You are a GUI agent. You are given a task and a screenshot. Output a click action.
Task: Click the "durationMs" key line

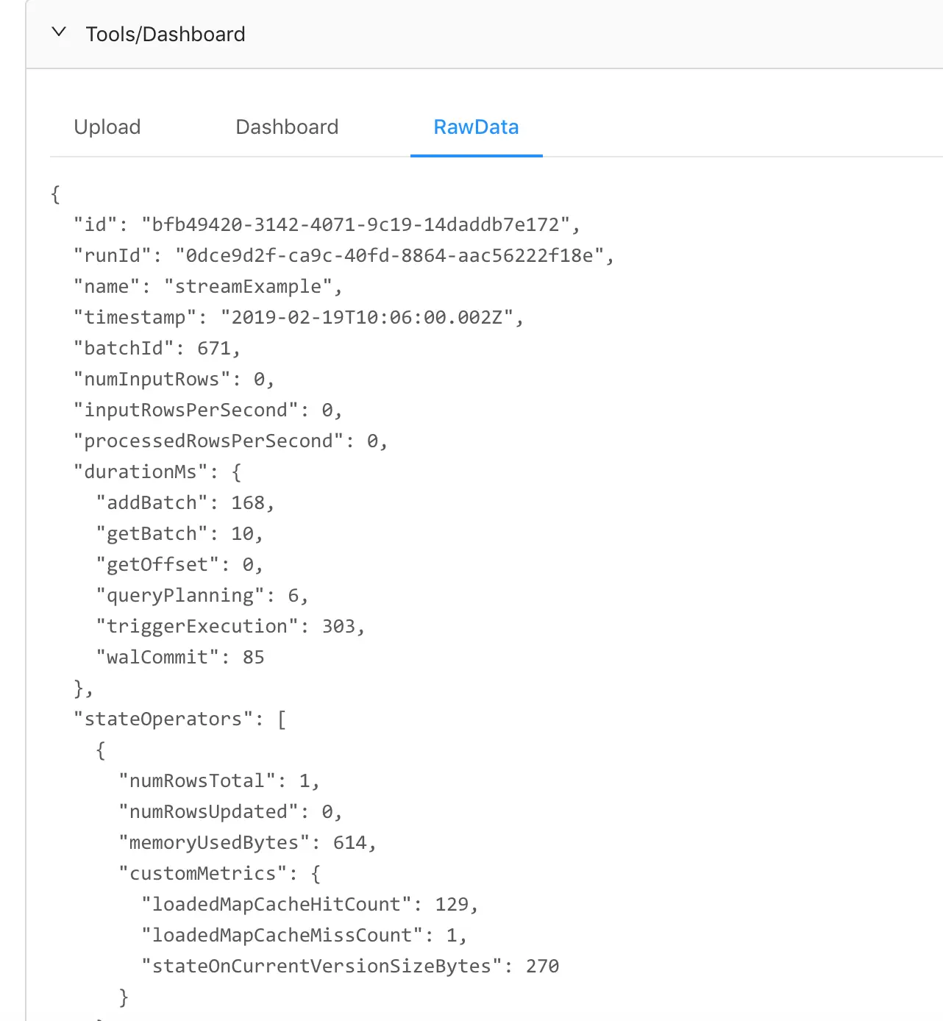point(157,472)
